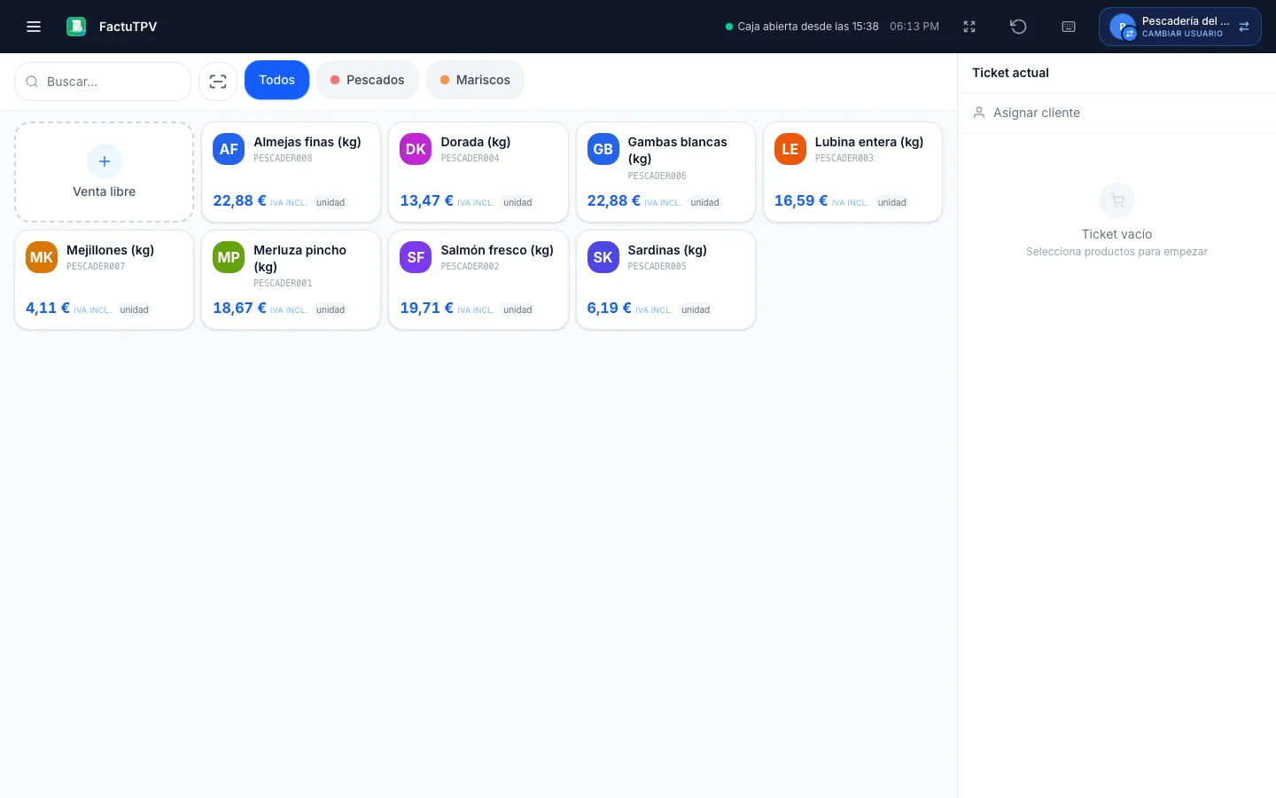Viewport: 1276px width, 798px height.
Task: Click the LE product badge
Action: pyautogui.click(x=790, y=149)
